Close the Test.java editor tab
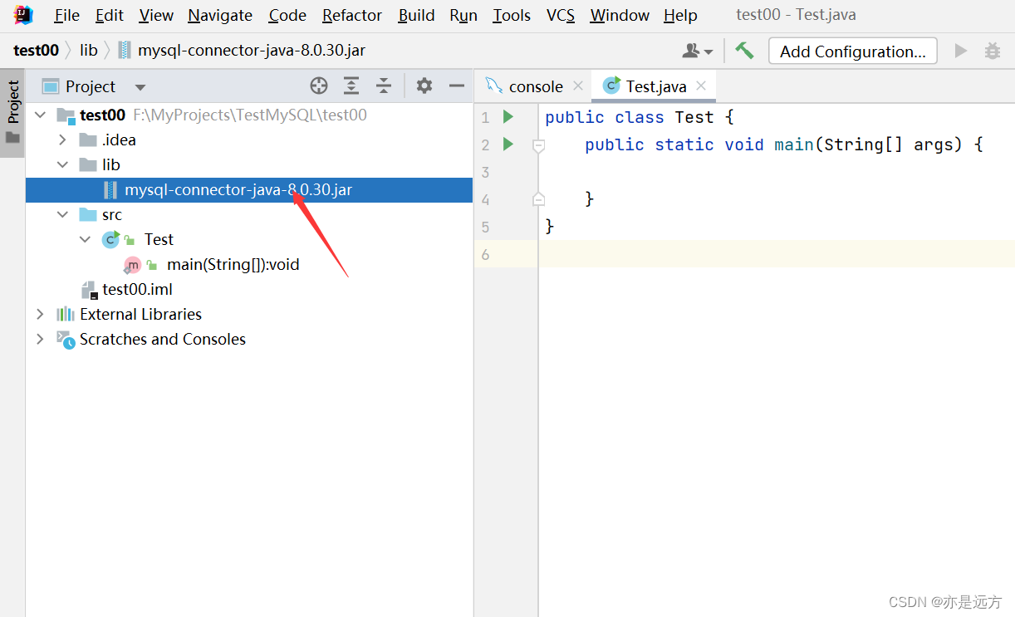Viewport: 1015px width, 617px height. click(x=701, y=86)
